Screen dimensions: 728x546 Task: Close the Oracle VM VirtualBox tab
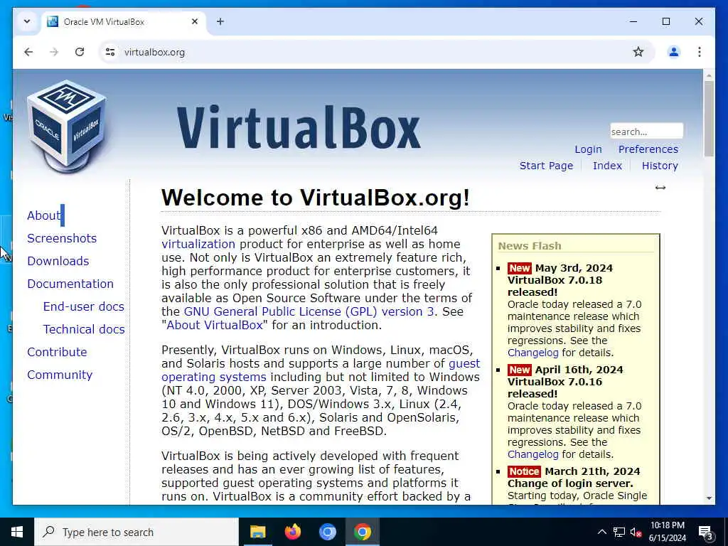pyautogui.click(x=195, y=21)
